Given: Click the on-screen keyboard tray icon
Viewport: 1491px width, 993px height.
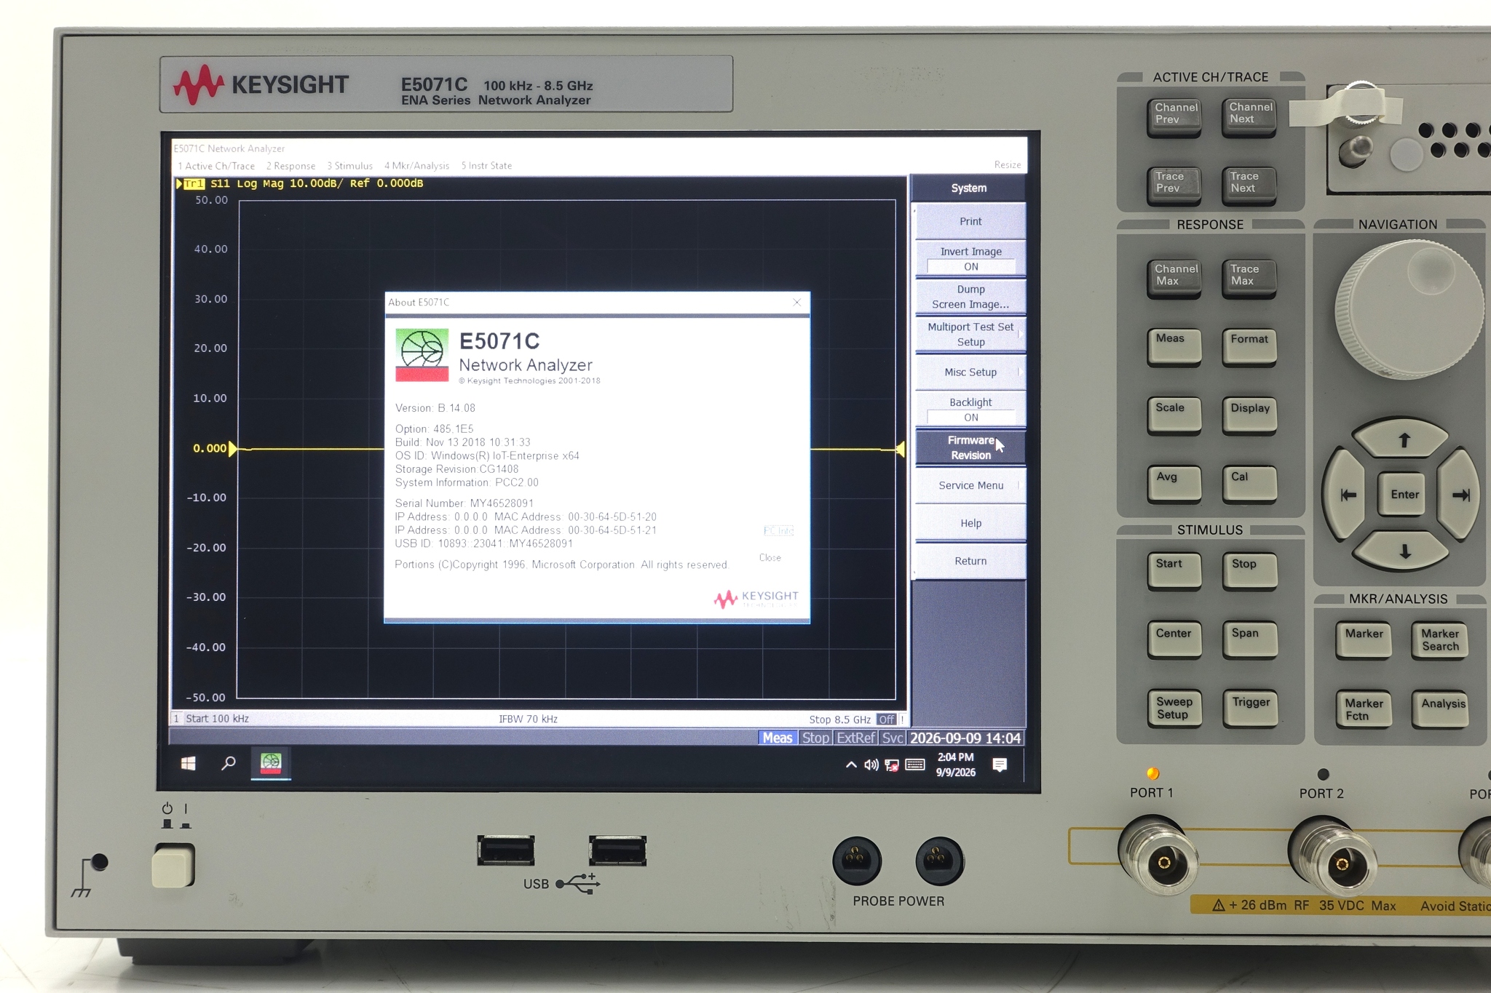Looking at the screenshot, I should pyautogui.click(x=915, y=765).
